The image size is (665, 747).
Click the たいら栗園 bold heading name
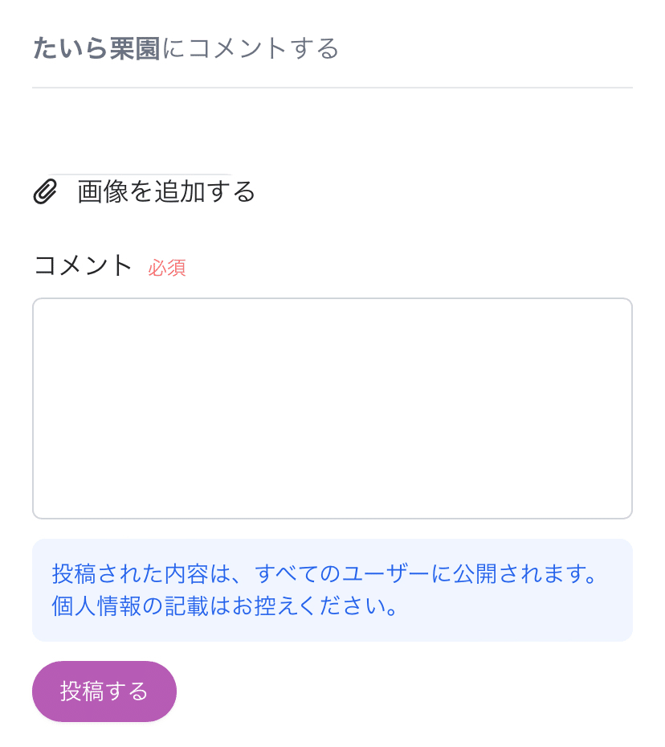point(96,48)
